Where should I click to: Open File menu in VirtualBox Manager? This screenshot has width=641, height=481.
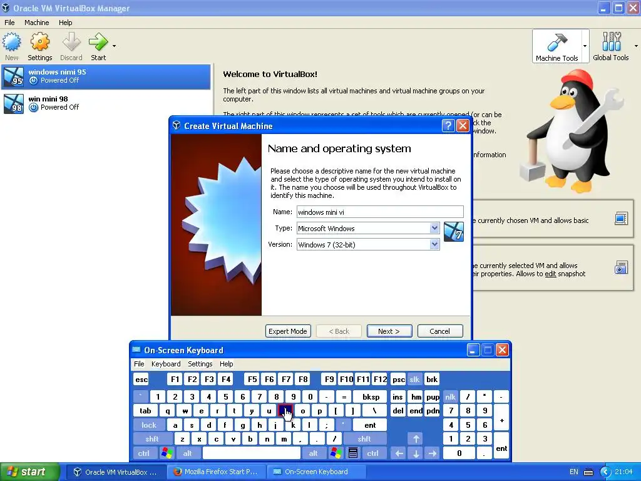coord(9,23)
